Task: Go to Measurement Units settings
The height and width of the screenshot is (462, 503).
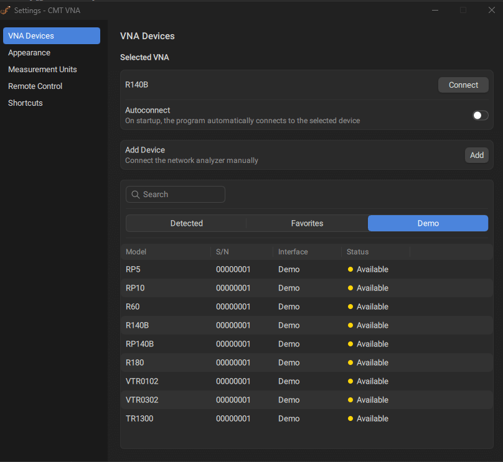Action: click(x=42, y=70)
